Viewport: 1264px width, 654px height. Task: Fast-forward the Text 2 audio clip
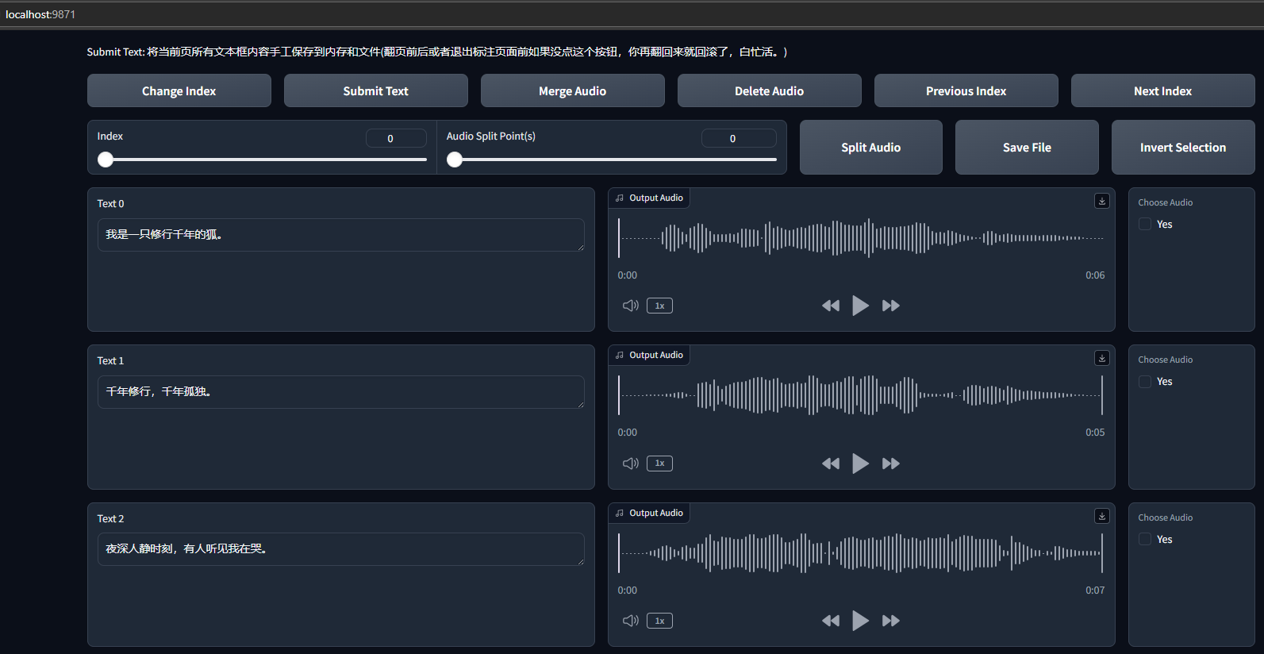click(x=890, y=621)
